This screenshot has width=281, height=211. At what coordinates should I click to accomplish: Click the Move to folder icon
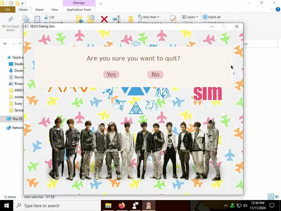[80, 19]
